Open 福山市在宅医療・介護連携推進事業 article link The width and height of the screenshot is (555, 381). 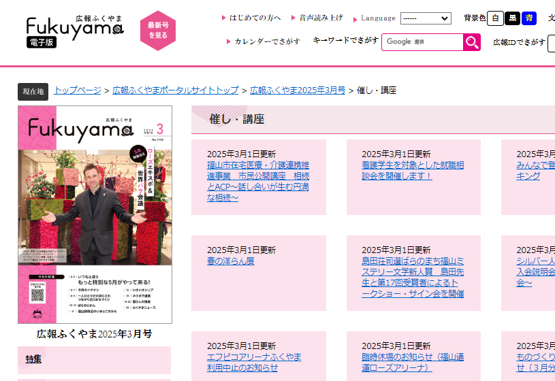(x=258, y=181)
